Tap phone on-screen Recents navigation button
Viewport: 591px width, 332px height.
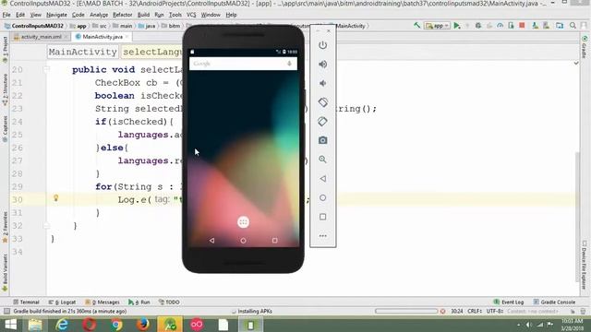point(275,240)
